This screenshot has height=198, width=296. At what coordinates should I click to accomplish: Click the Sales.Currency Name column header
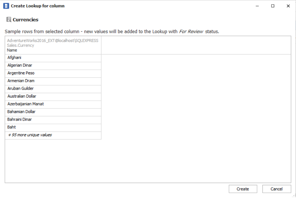tap(53, 45)
